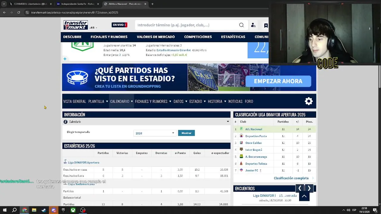Open the ESTADÍSTICAS menu
This screenshot has height=214, width=381.
click(x=233, y=37)
